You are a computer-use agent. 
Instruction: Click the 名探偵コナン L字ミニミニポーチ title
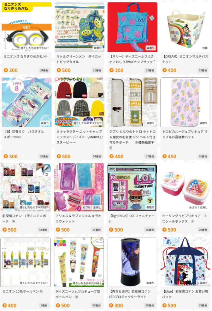24,218
